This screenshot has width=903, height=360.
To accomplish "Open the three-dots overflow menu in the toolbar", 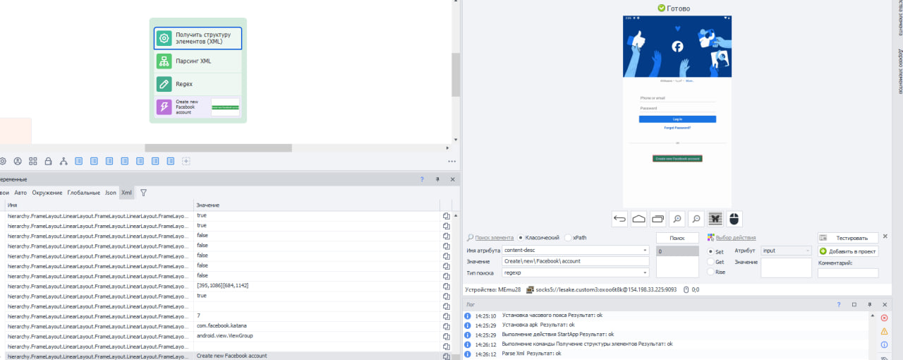I will coord(451,161).
